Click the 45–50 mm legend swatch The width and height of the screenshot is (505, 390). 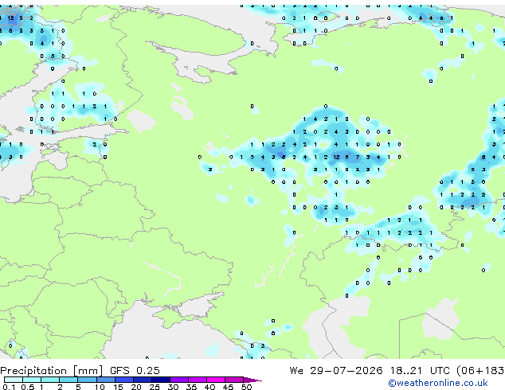click(x=234, y=380)
